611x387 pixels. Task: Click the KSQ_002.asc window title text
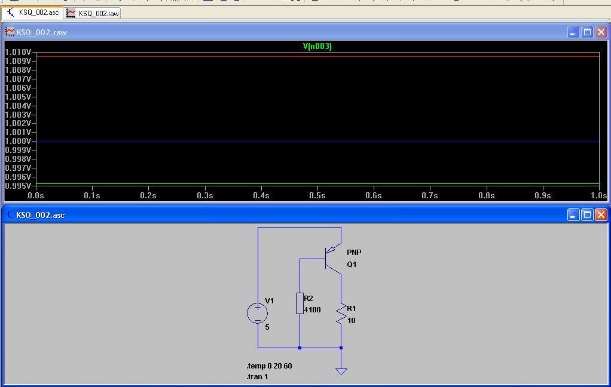41,215
